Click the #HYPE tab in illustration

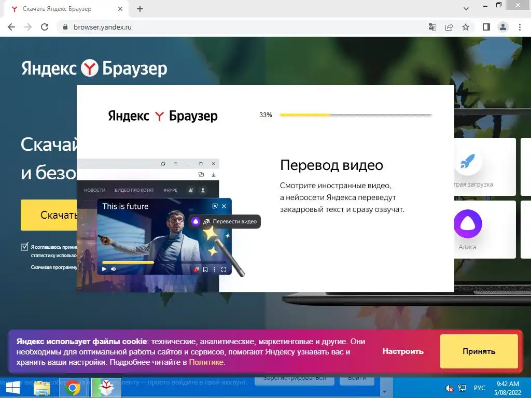point(170,190)
